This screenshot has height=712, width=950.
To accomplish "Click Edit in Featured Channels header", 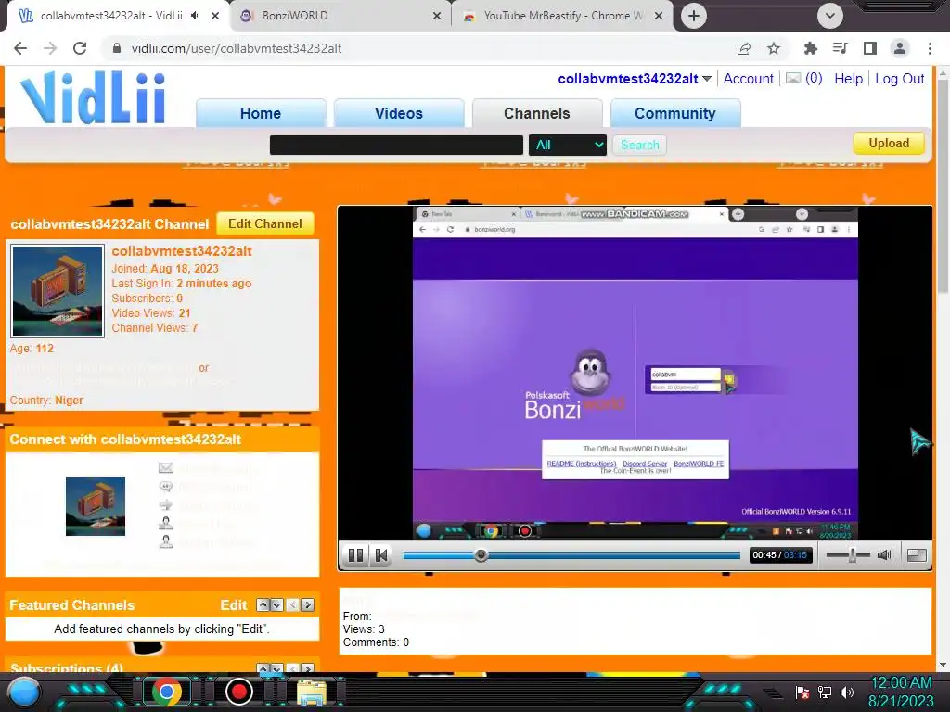I will point(233,604).
